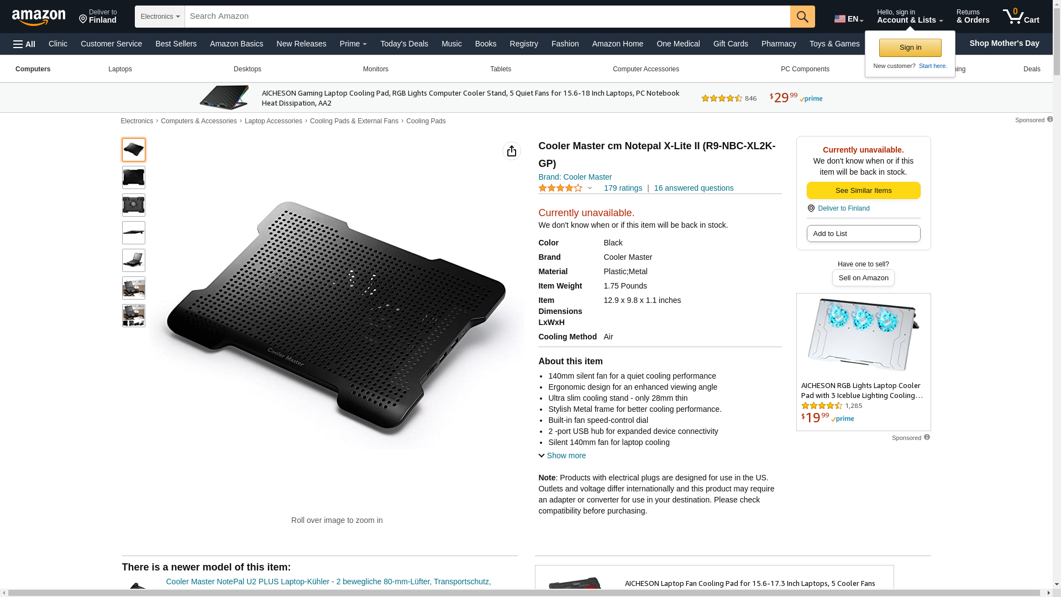
Task: Click the sponsored info icon near top right
Action: 1049,119
